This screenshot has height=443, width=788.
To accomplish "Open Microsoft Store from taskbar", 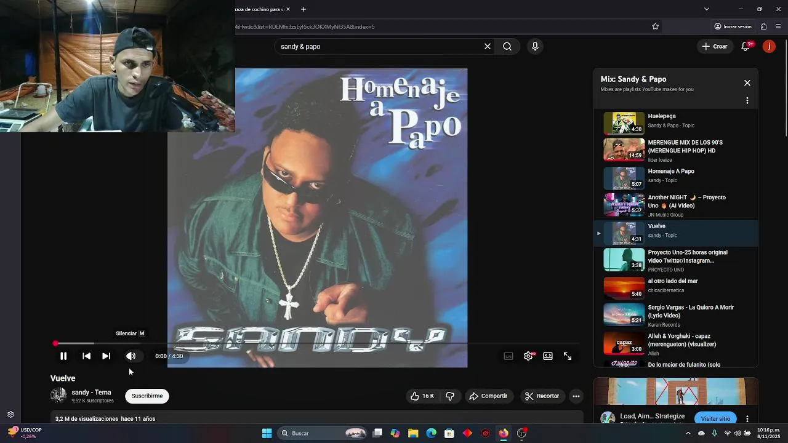I will (x=449, y=433).
